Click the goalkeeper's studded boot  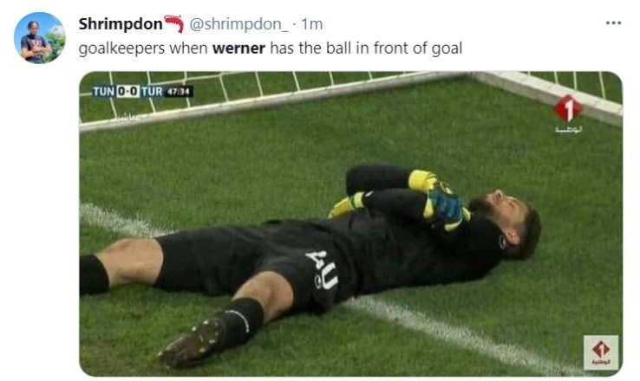point(193,342)
